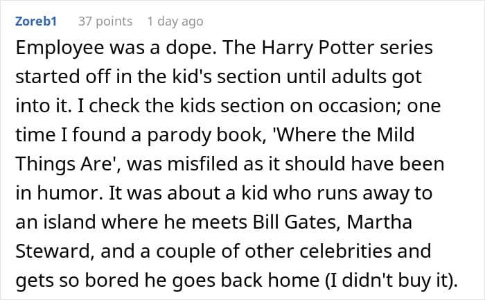485x300 pixels.
Task: Click the 37 points score label
Action: point(105,21)
